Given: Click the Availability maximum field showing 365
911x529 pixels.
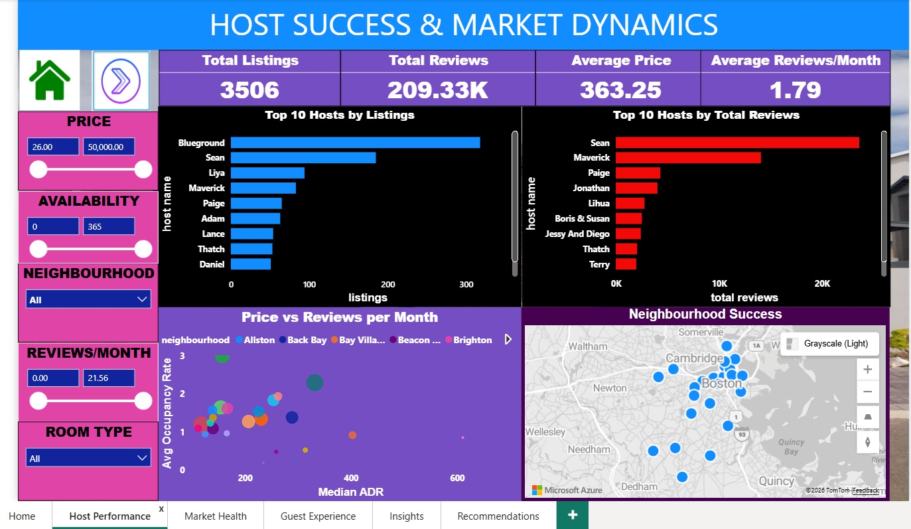Looking at the screenshot, I should [109, 226].
